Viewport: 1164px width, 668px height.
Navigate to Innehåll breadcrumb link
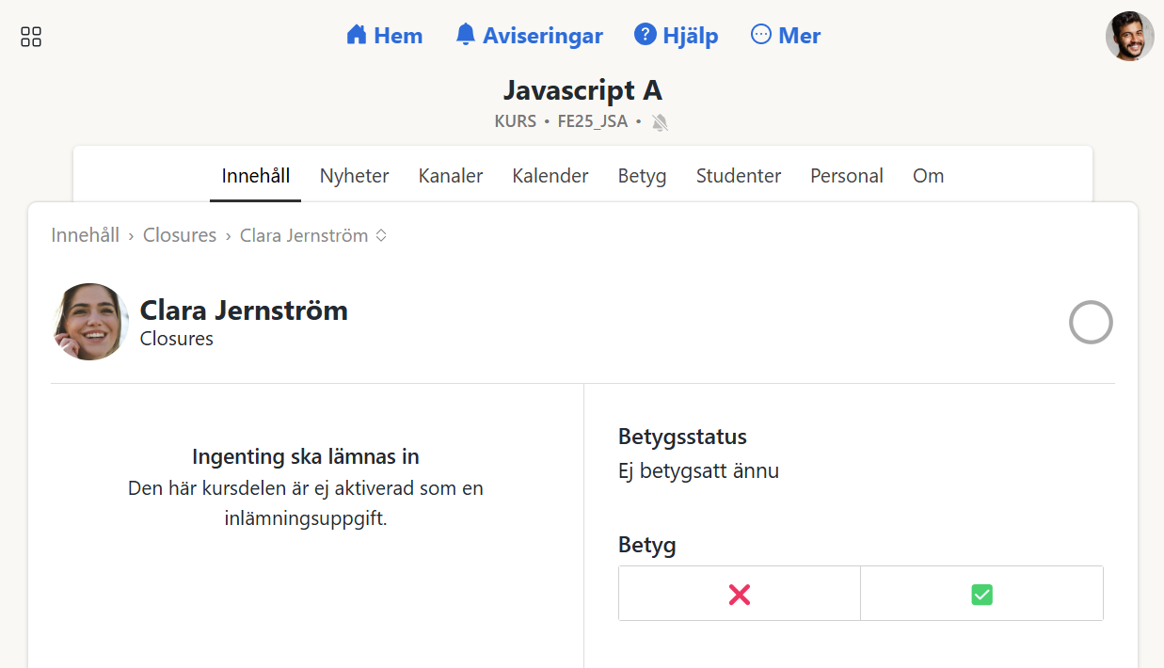click(85, 235)
